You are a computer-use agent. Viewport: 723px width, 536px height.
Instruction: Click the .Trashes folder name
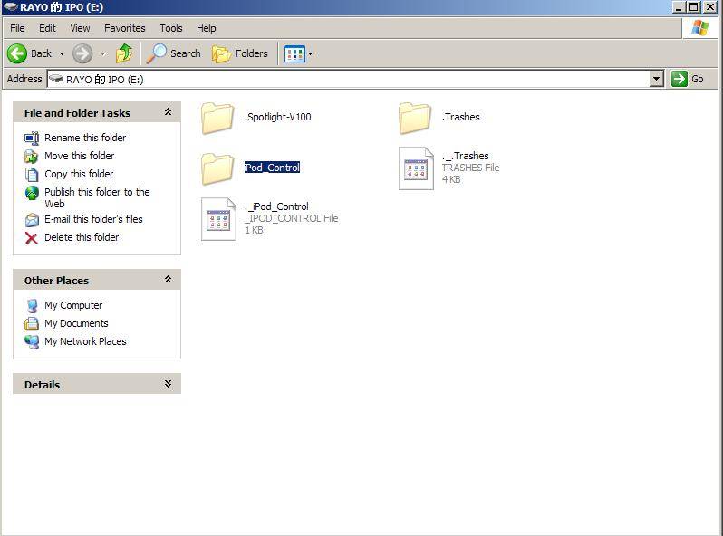coord(460,117)
